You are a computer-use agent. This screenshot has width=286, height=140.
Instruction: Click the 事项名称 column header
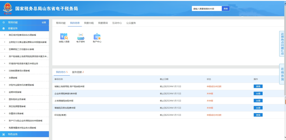(59, 79)
